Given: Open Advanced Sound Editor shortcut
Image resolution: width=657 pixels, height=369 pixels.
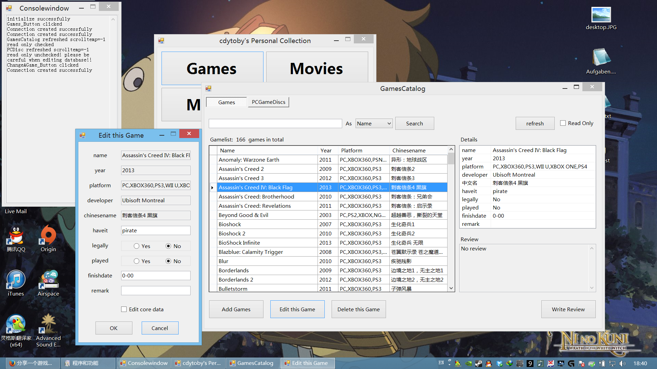Looking at the screenshot, I should click(x=48, y=331).
